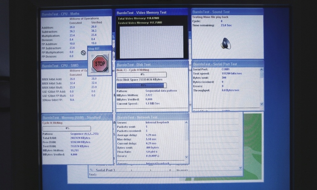The image size is (317, 190).
Task: Click the '2087020 KBytes' total RAM value
Action: (x=80, y=138)
